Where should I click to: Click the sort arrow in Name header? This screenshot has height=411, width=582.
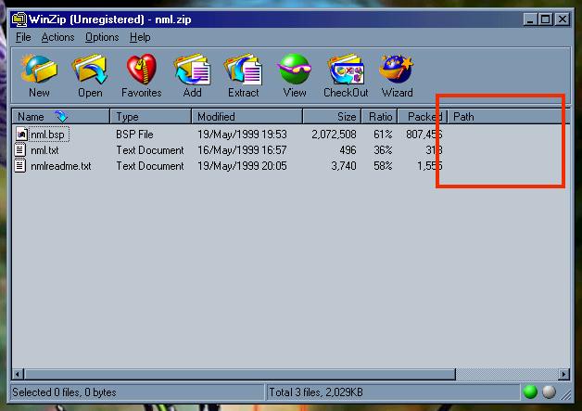(61, 116)
